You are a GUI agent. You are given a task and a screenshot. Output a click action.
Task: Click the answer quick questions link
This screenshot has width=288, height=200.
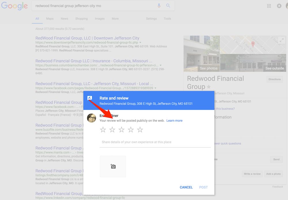[x=228, y=144]
